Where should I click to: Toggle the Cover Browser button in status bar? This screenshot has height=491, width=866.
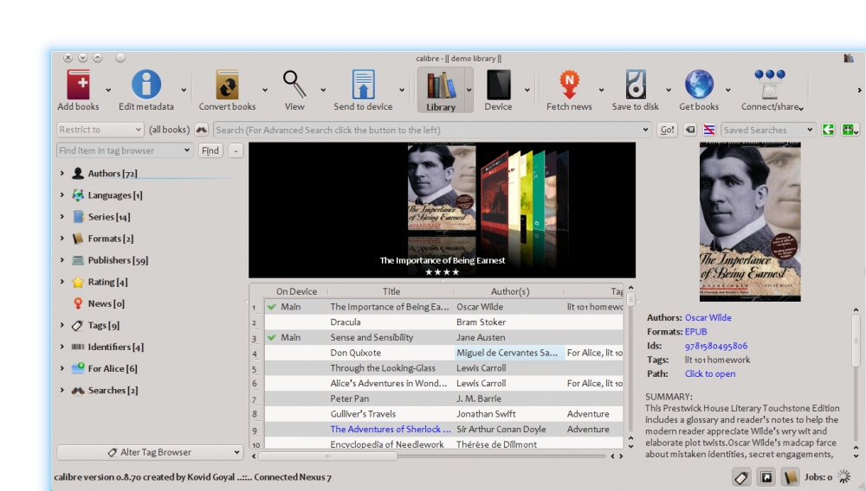[x=766, y=477]
